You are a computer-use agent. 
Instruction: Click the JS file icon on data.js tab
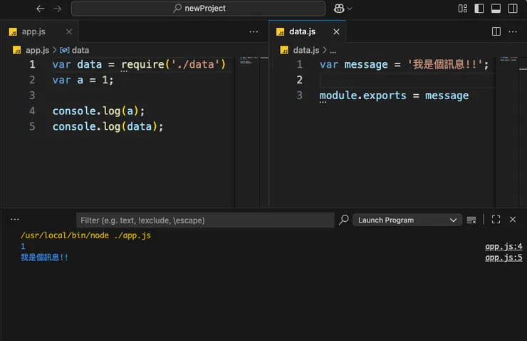[281, 32]
